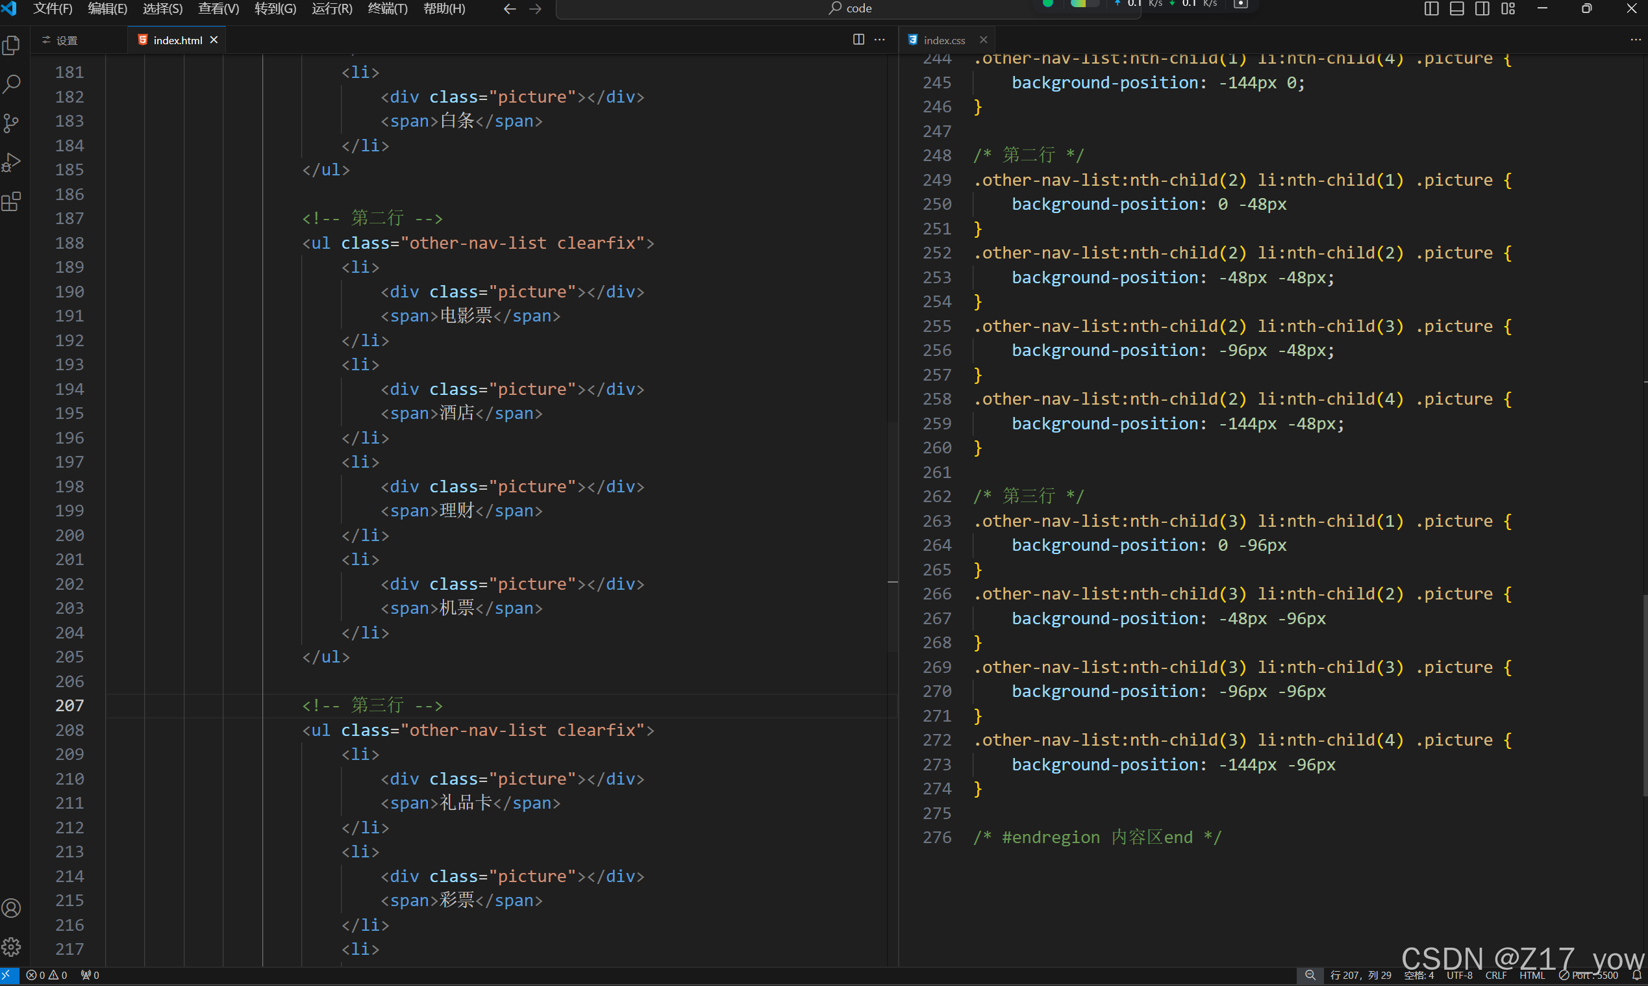
Task: Click the HTML language mode in status bar
Action: pos(1532,976)
